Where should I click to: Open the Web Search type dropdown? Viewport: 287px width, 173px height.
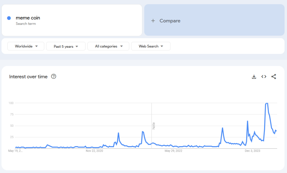[x=151, y=46]
